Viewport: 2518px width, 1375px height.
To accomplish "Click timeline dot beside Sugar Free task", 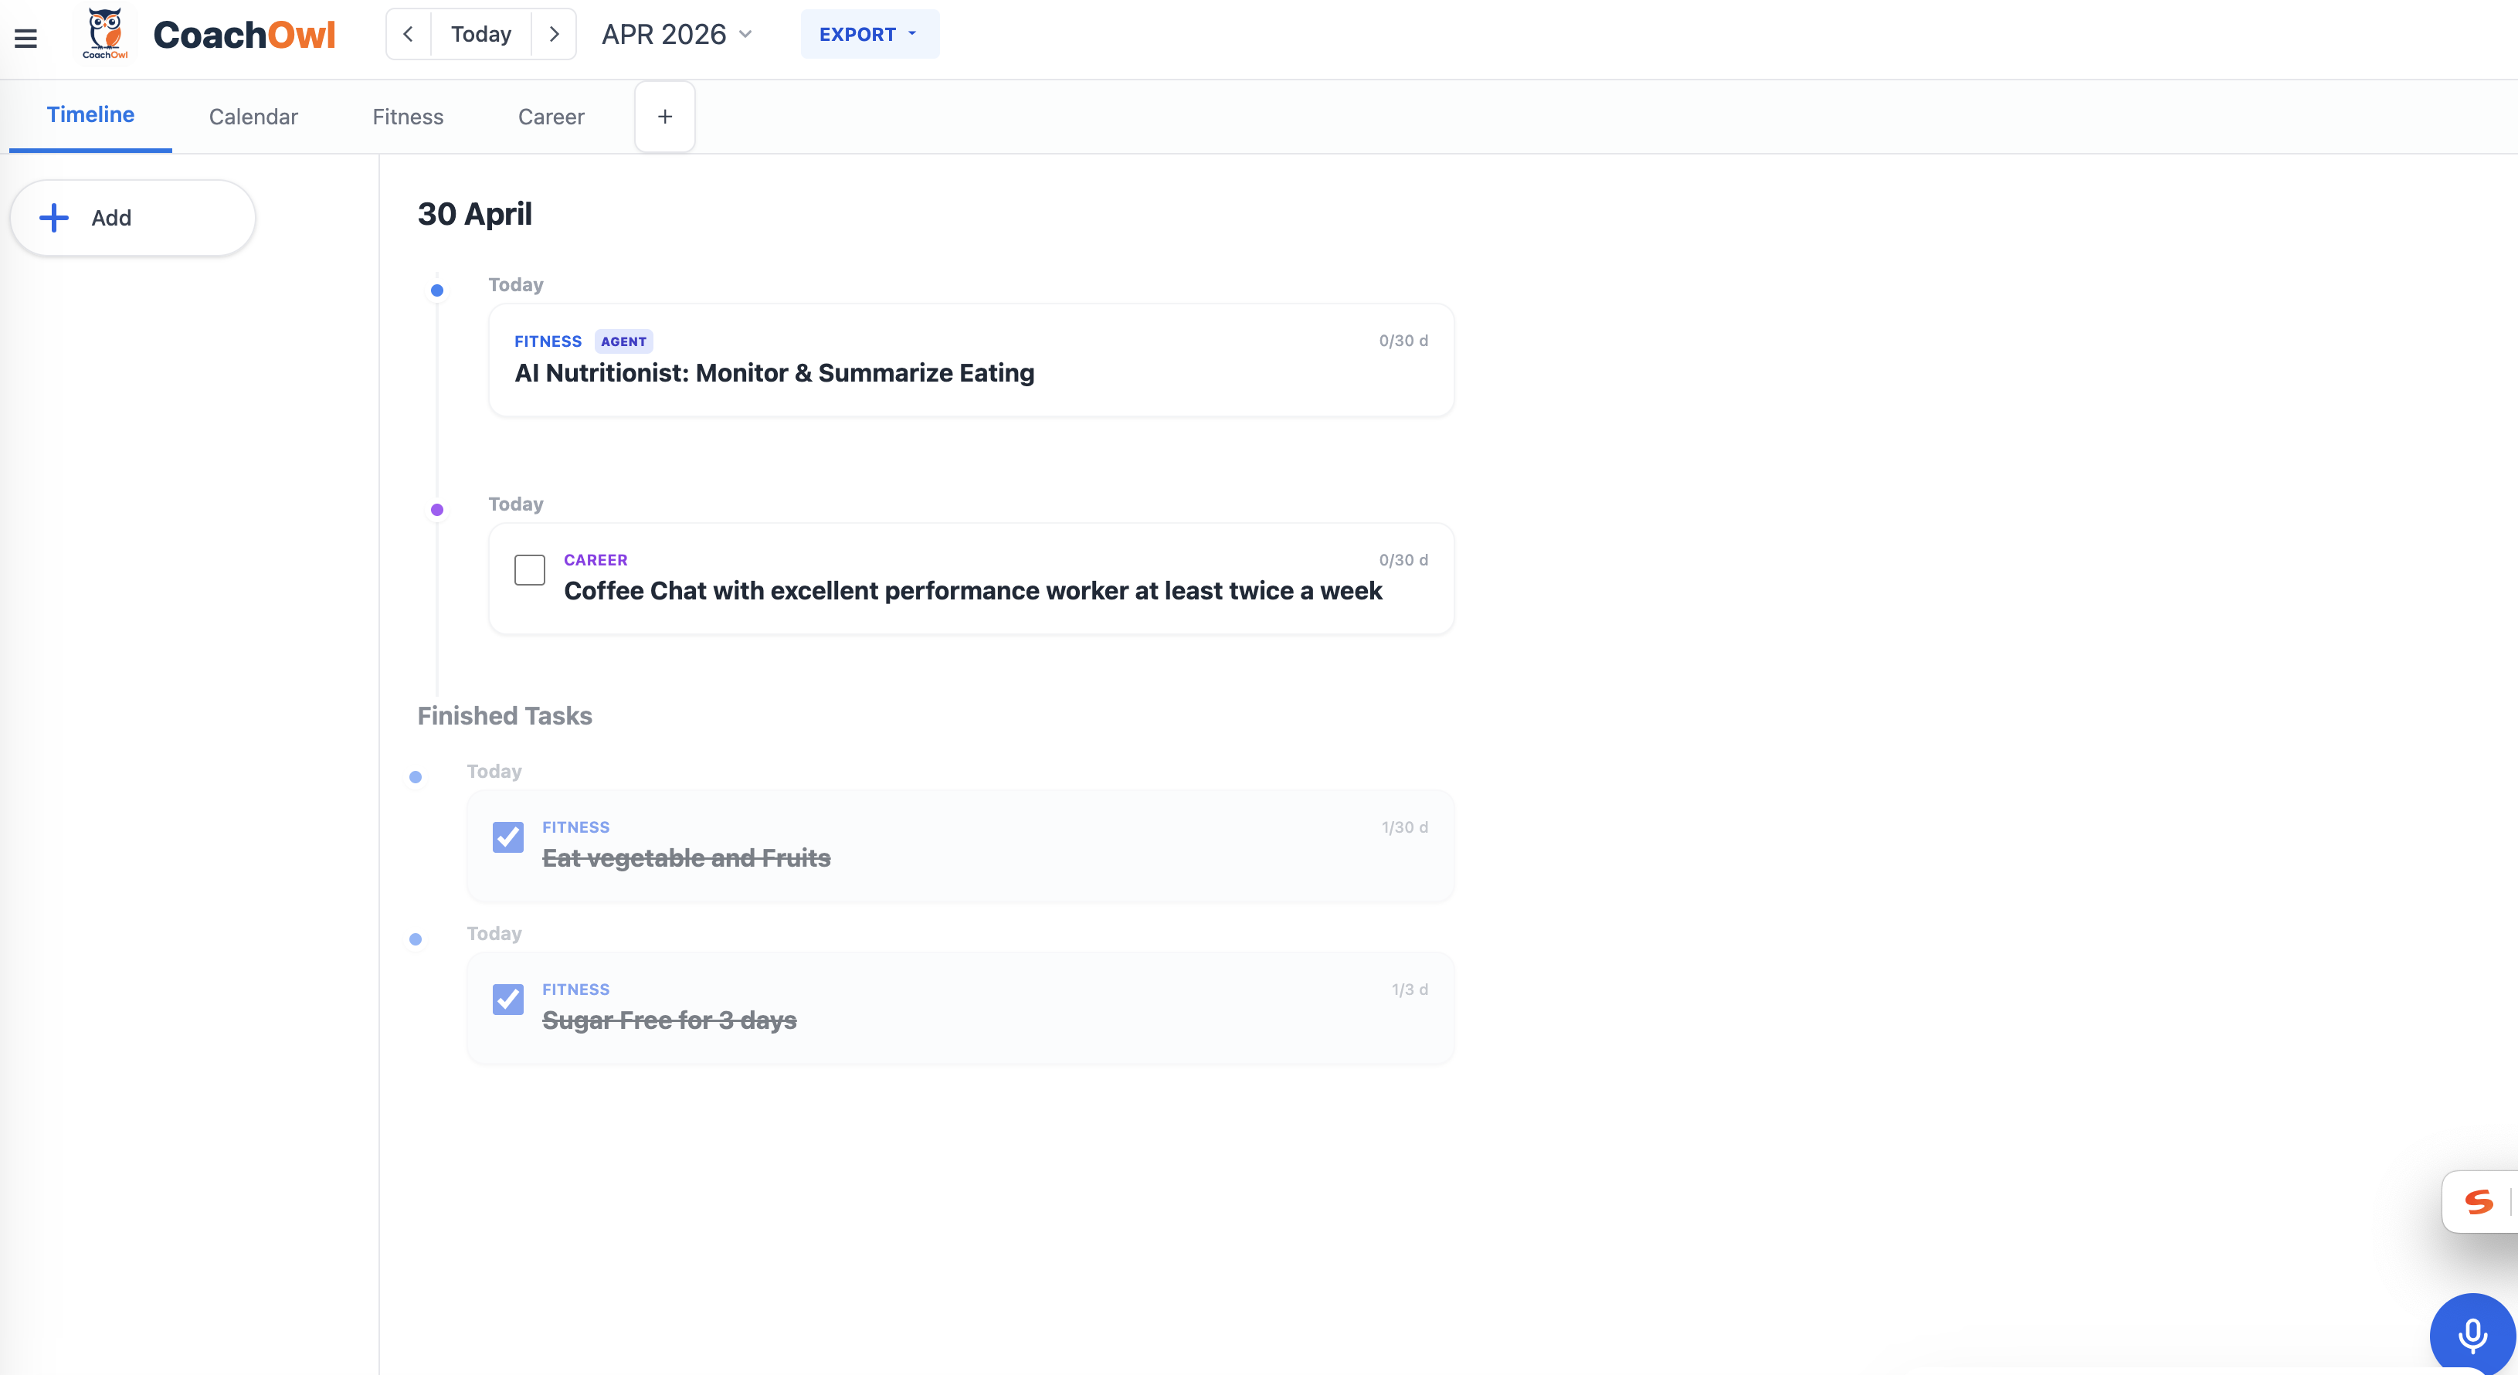I will tap(416, 939).
